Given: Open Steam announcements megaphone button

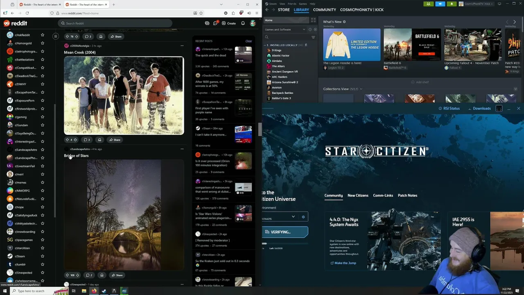Looking at the screenshot, I should (440, 4).
